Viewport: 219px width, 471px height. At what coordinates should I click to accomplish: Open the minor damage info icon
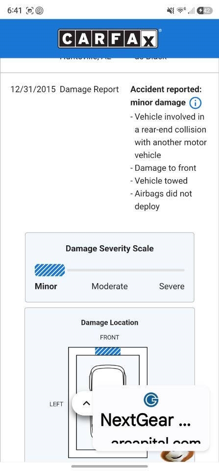pos(195,103)
